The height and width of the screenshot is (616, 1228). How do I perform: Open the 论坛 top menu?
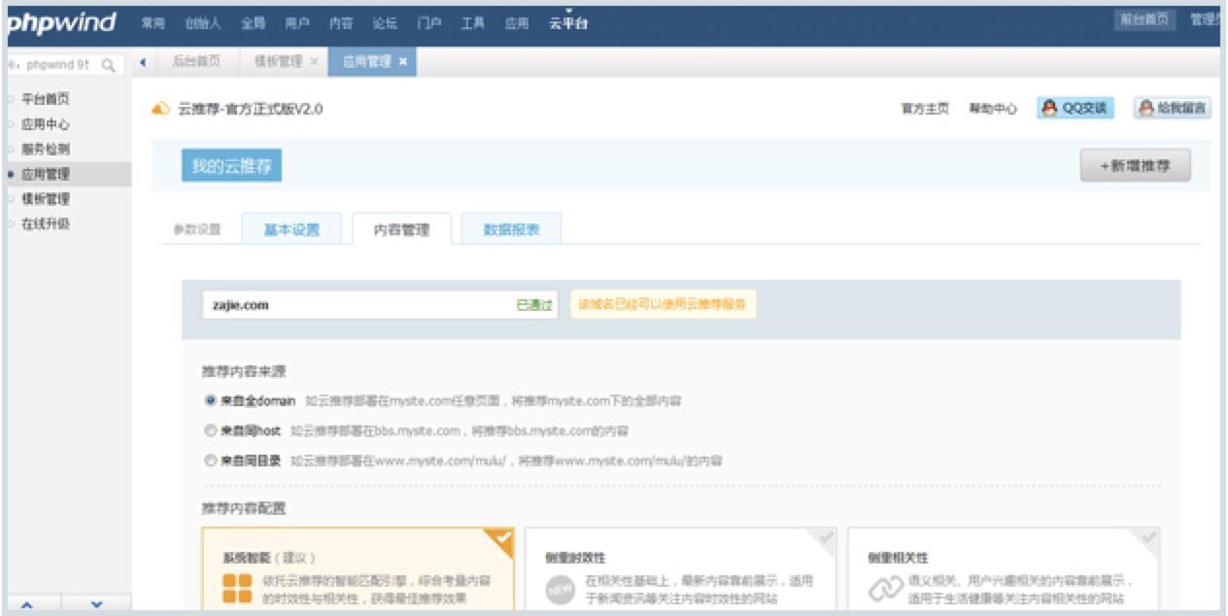385,23
